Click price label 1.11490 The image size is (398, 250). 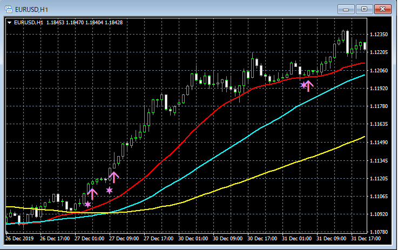379,143
